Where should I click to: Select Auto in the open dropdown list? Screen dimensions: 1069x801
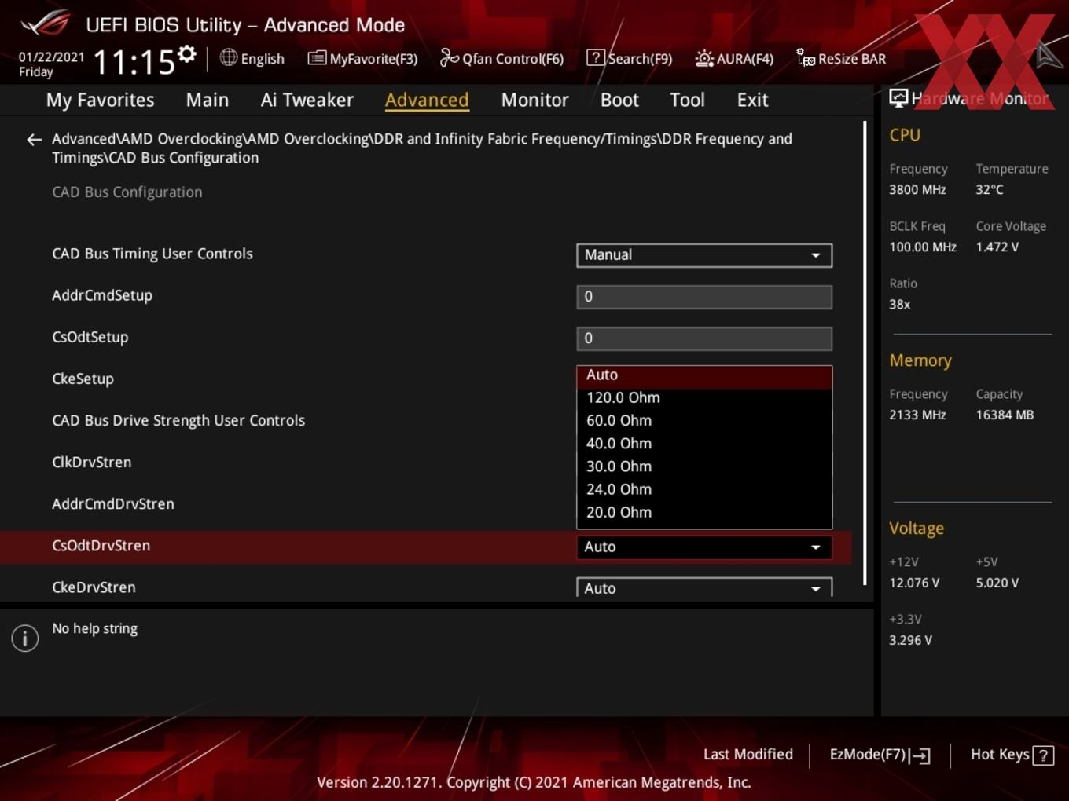704,375
